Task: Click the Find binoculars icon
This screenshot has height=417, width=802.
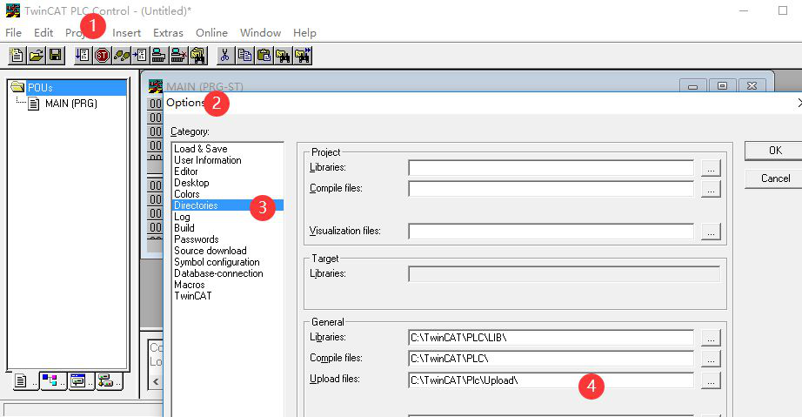Action: tap(283, 55)
